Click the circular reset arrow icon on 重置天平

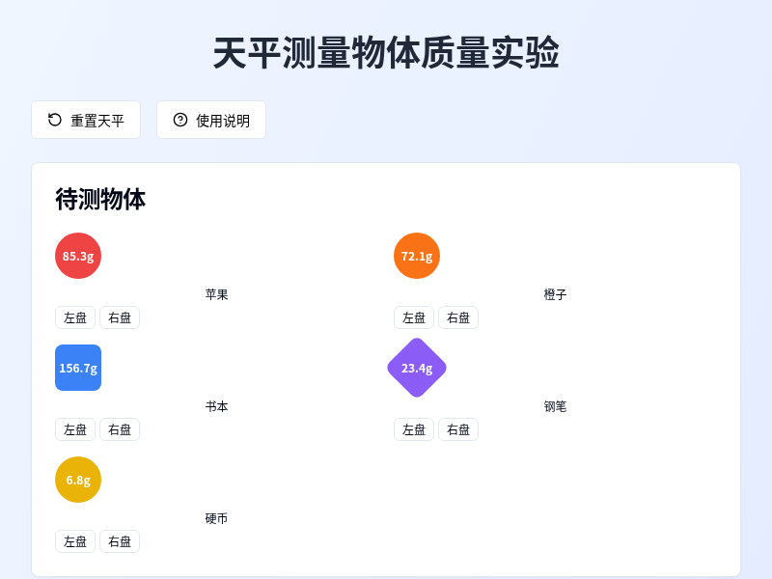tap(53, 120)
